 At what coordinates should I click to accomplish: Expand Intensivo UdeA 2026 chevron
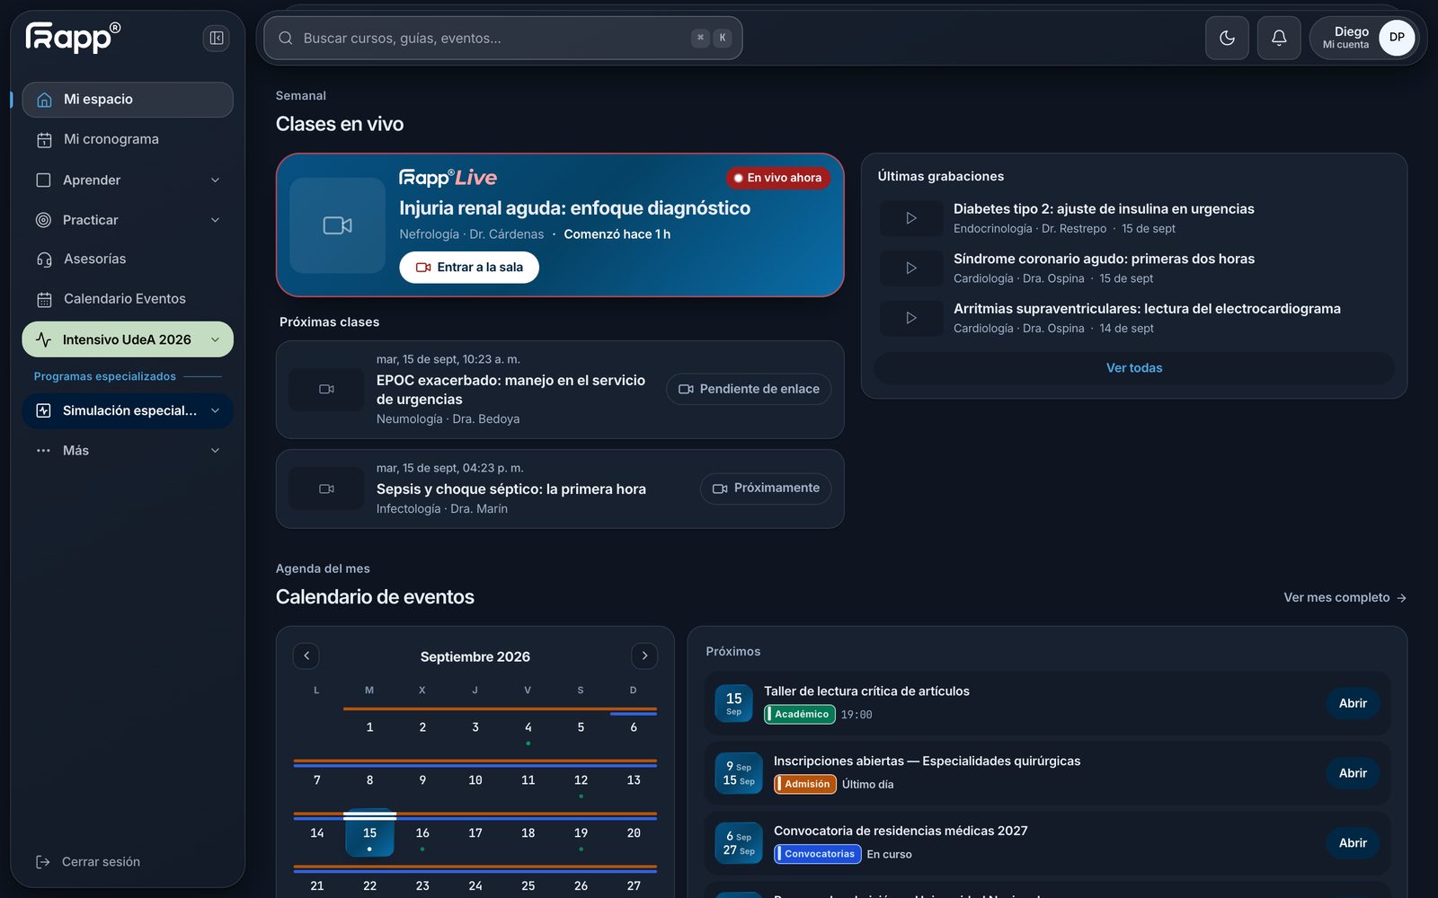[x=215, y=339]
